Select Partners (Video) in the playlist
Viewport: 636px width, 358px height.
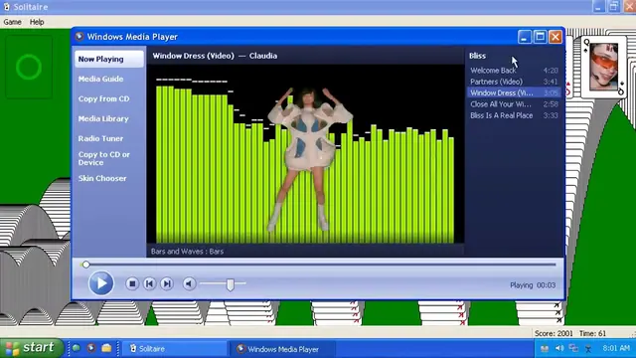coord(514,82)
